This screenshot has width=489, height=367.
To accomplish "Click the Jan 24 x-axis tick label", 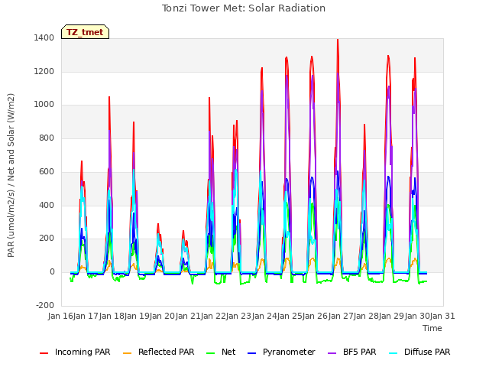I will [x=265, y=316].
